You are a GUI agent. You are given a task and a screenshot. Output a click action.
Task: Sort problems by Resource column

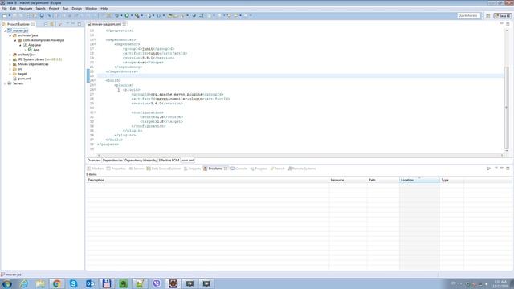click(x=348, y=180)
